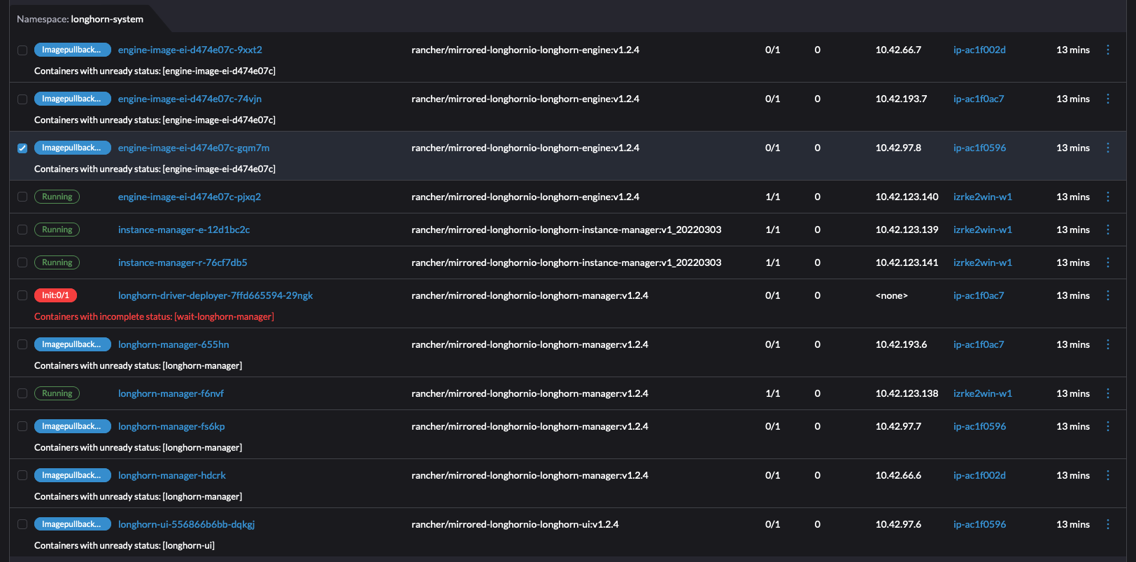
Task: Select checkbox for engine-image-ei-d474e07c-74vjn
Action: click(22, 99)
